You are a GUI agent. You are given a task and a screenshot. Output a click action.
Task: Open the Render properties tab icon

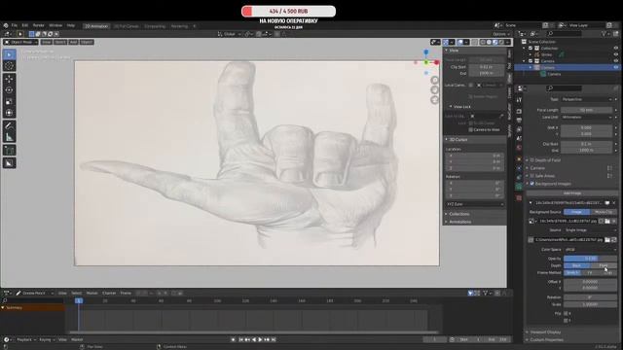click(x=519, y=112)
